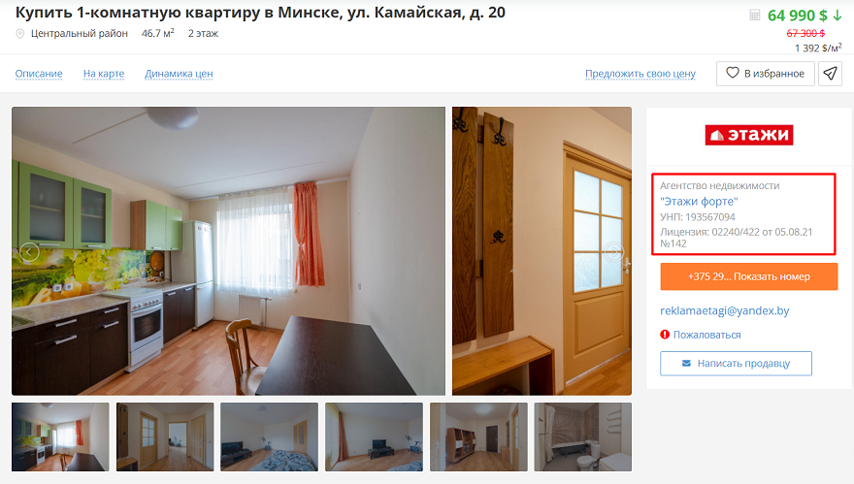Click the calculator icon near the price
The height and width of the screenshot is (484, 854).
click(x=755, y=15)
